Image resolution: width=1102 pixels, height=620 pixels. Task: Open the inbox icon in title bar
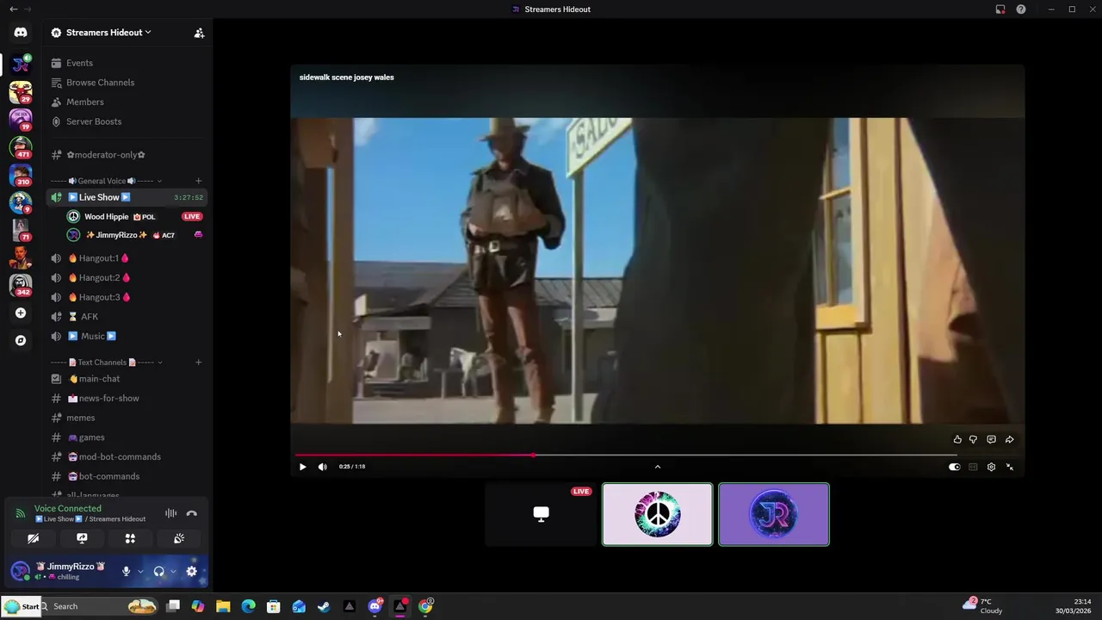(1000, 9)
